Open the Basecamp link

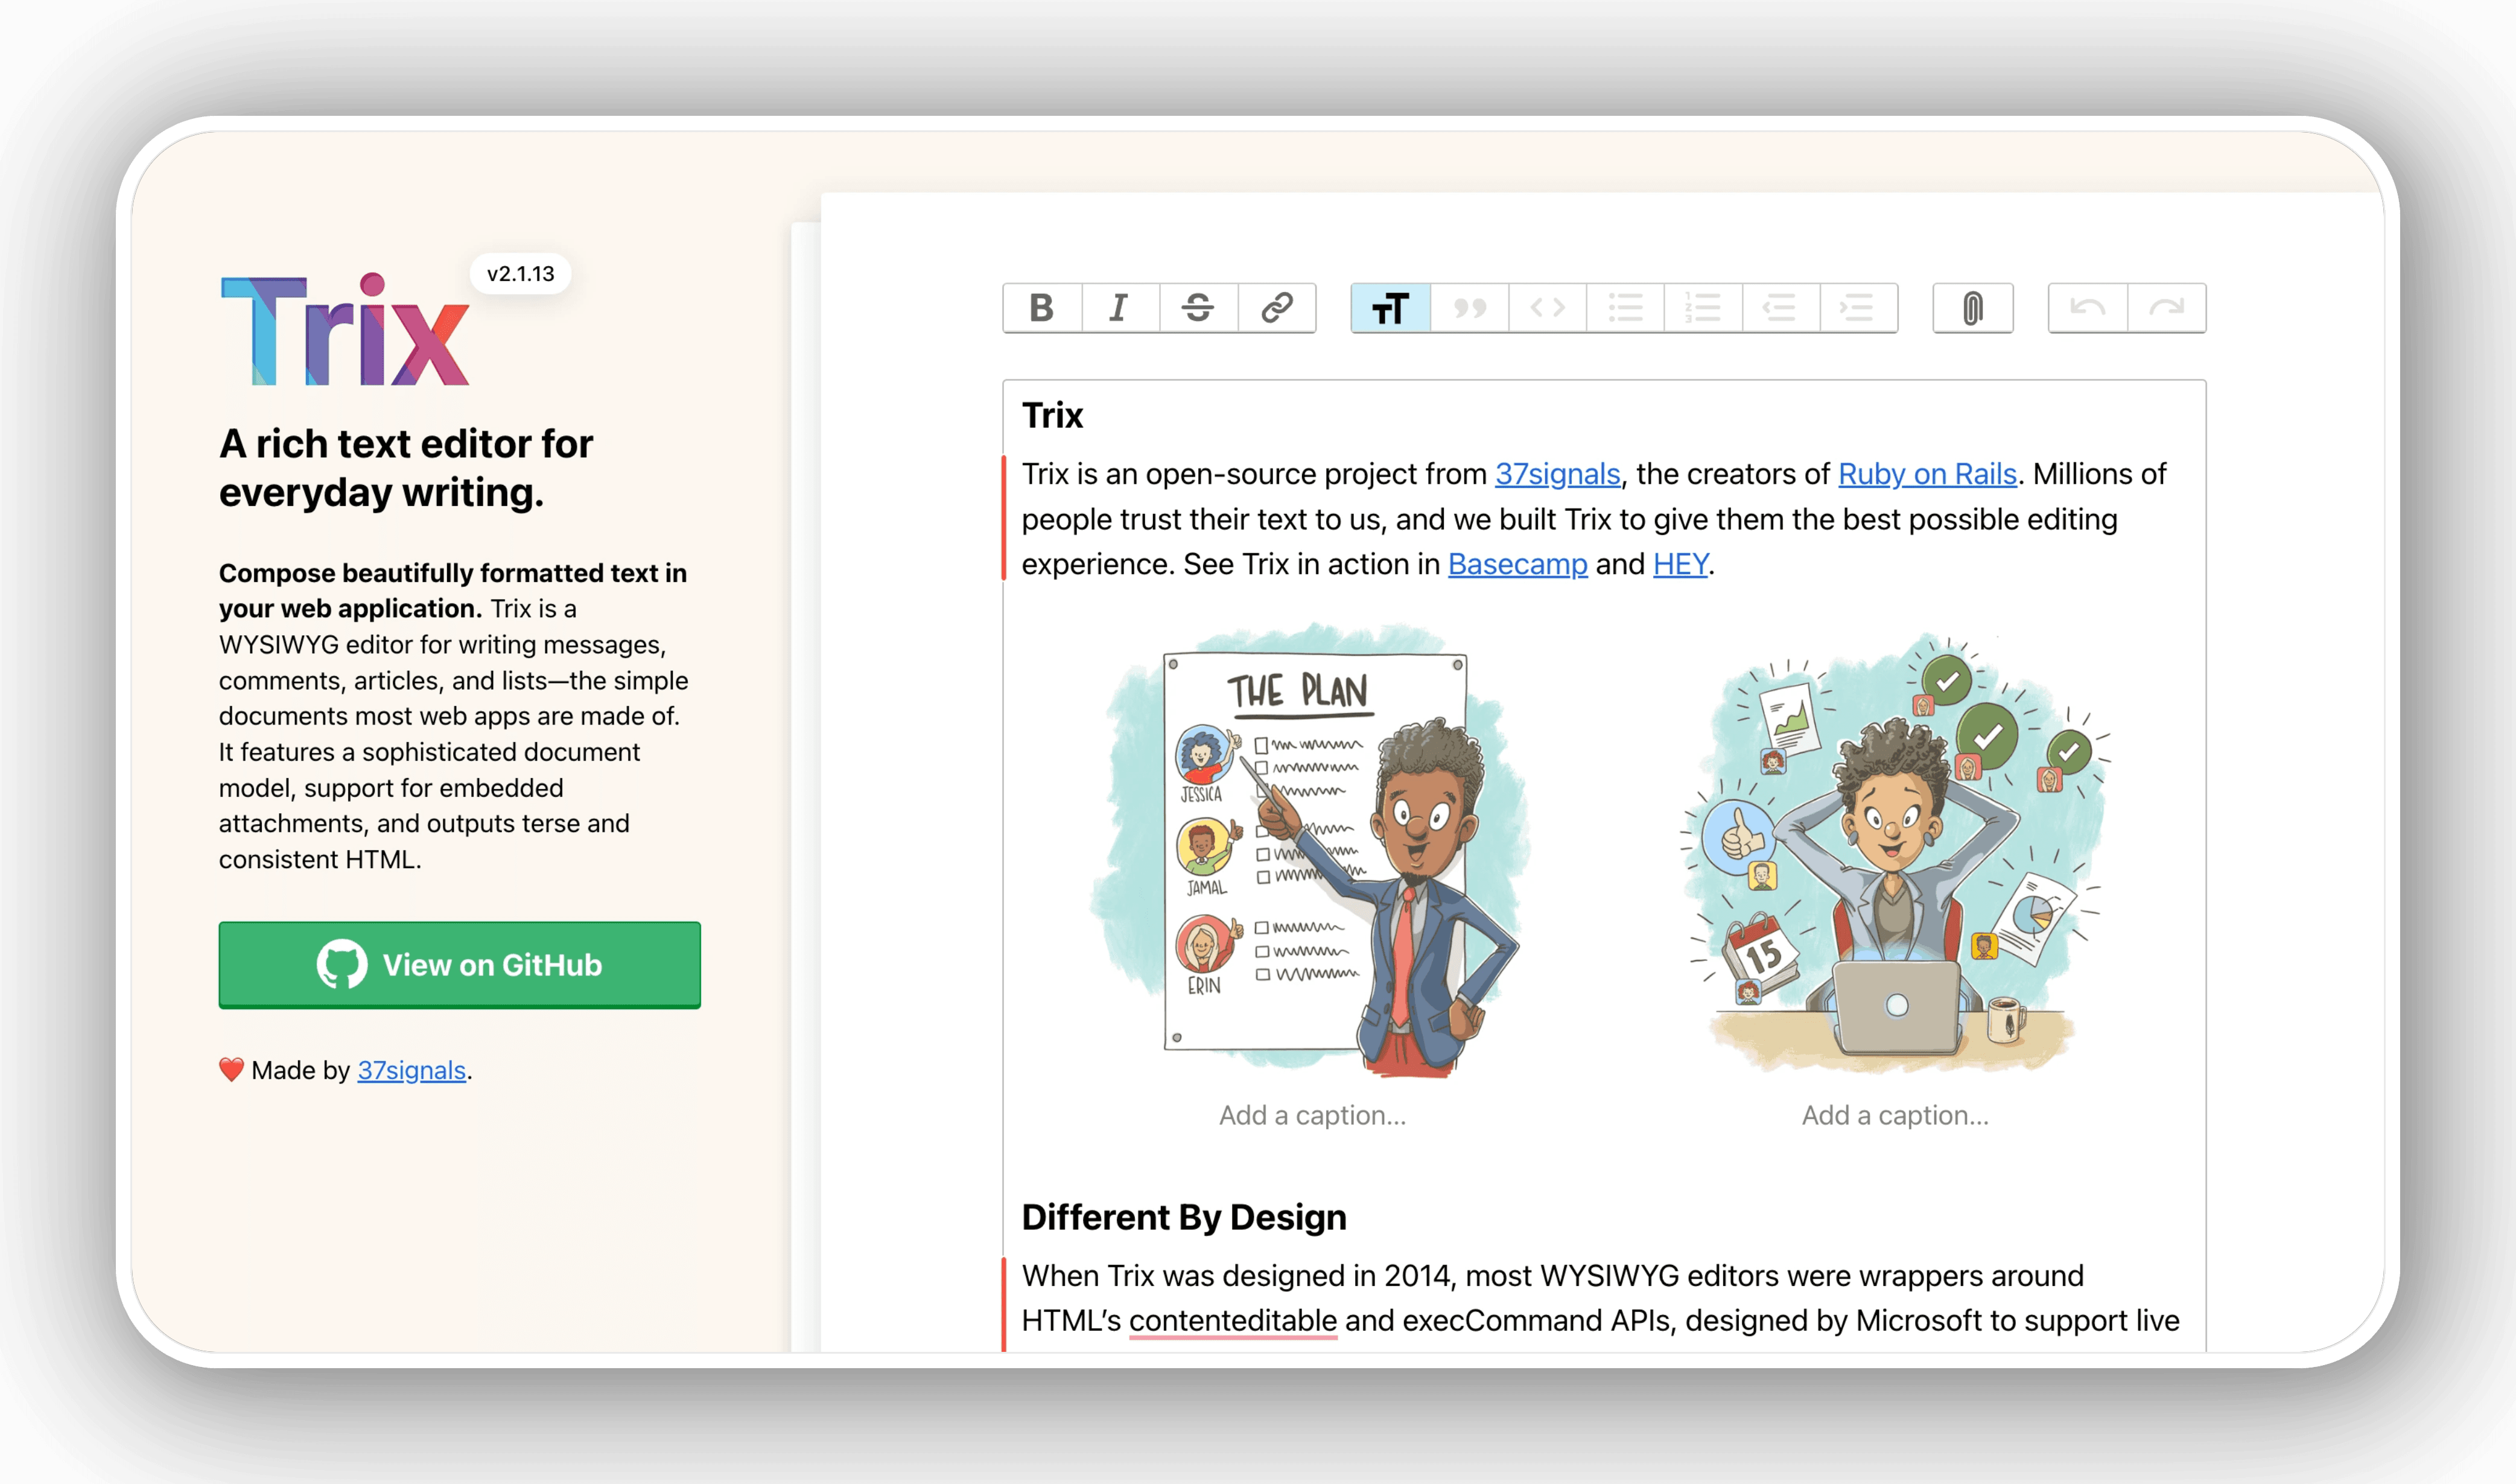click(x=1516, y=564)
